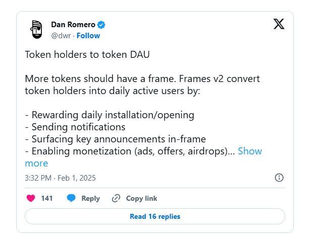Click the blue verified badge
Screen dimensions: 309x245
pyautogui.click(x=101, y=25)
